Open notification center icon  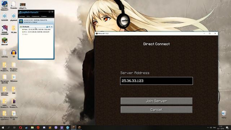click(227, 127)
